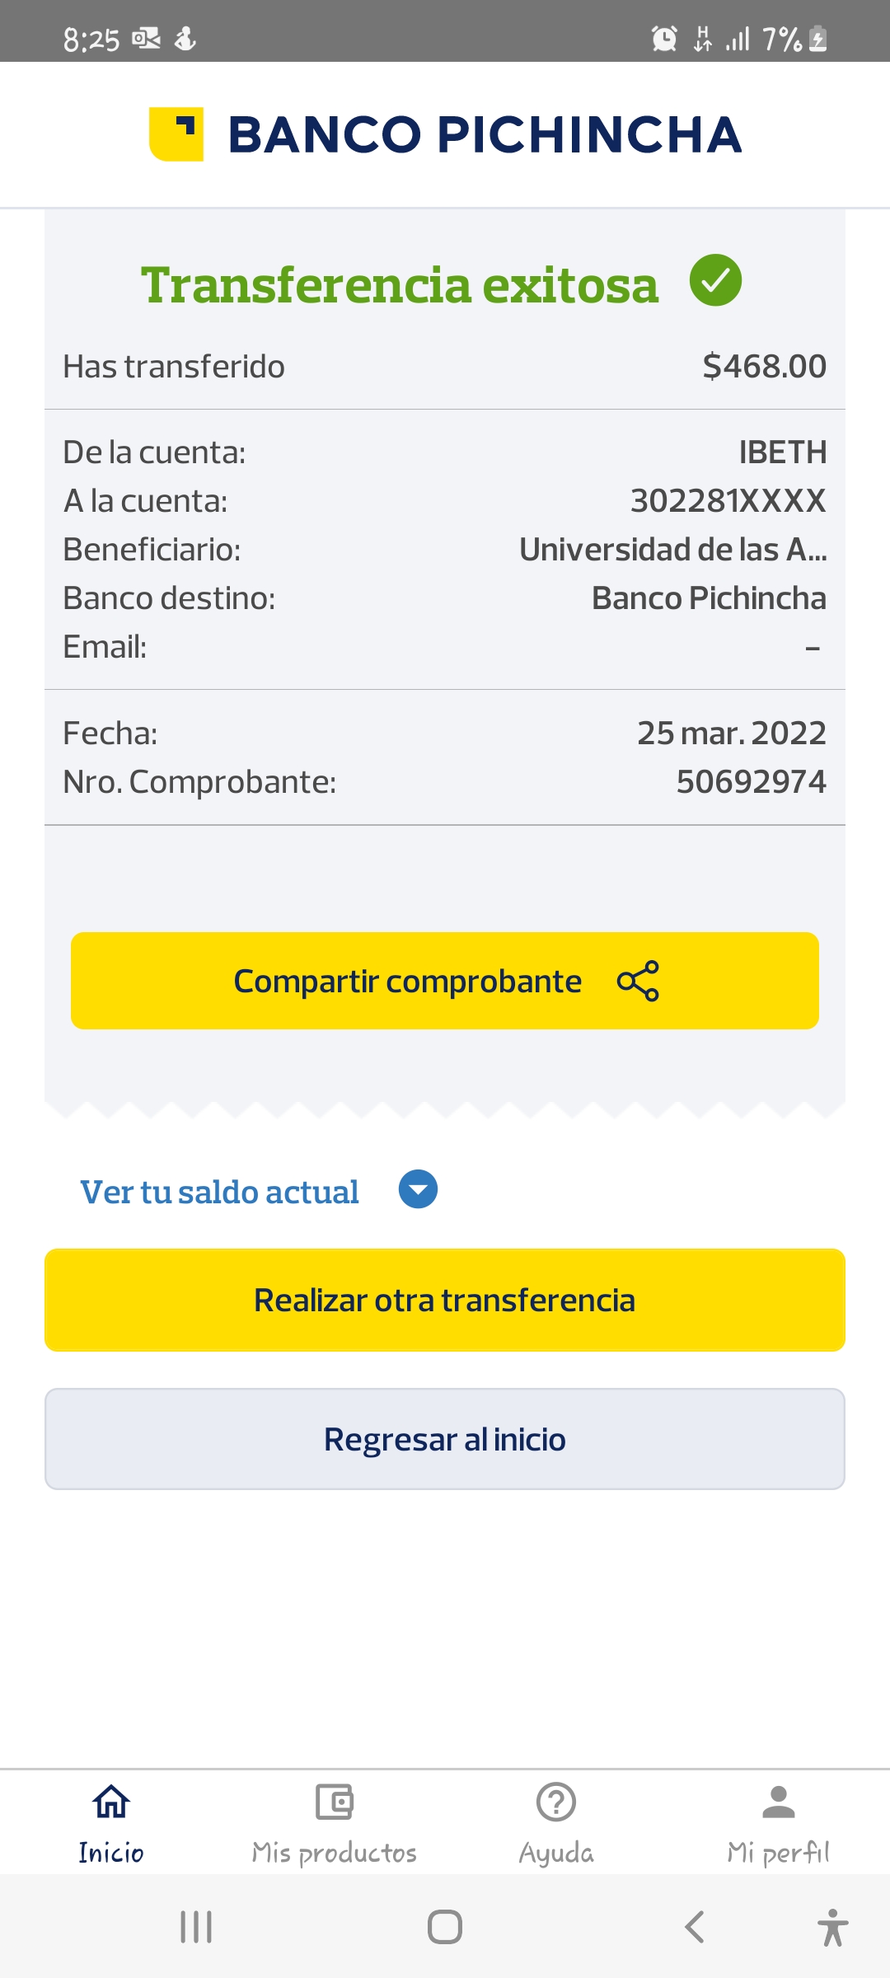The height and width of the screenshot is (1978, 890).
Task: Open the Ayuda question mark icon
Action: pos(556,1802)
